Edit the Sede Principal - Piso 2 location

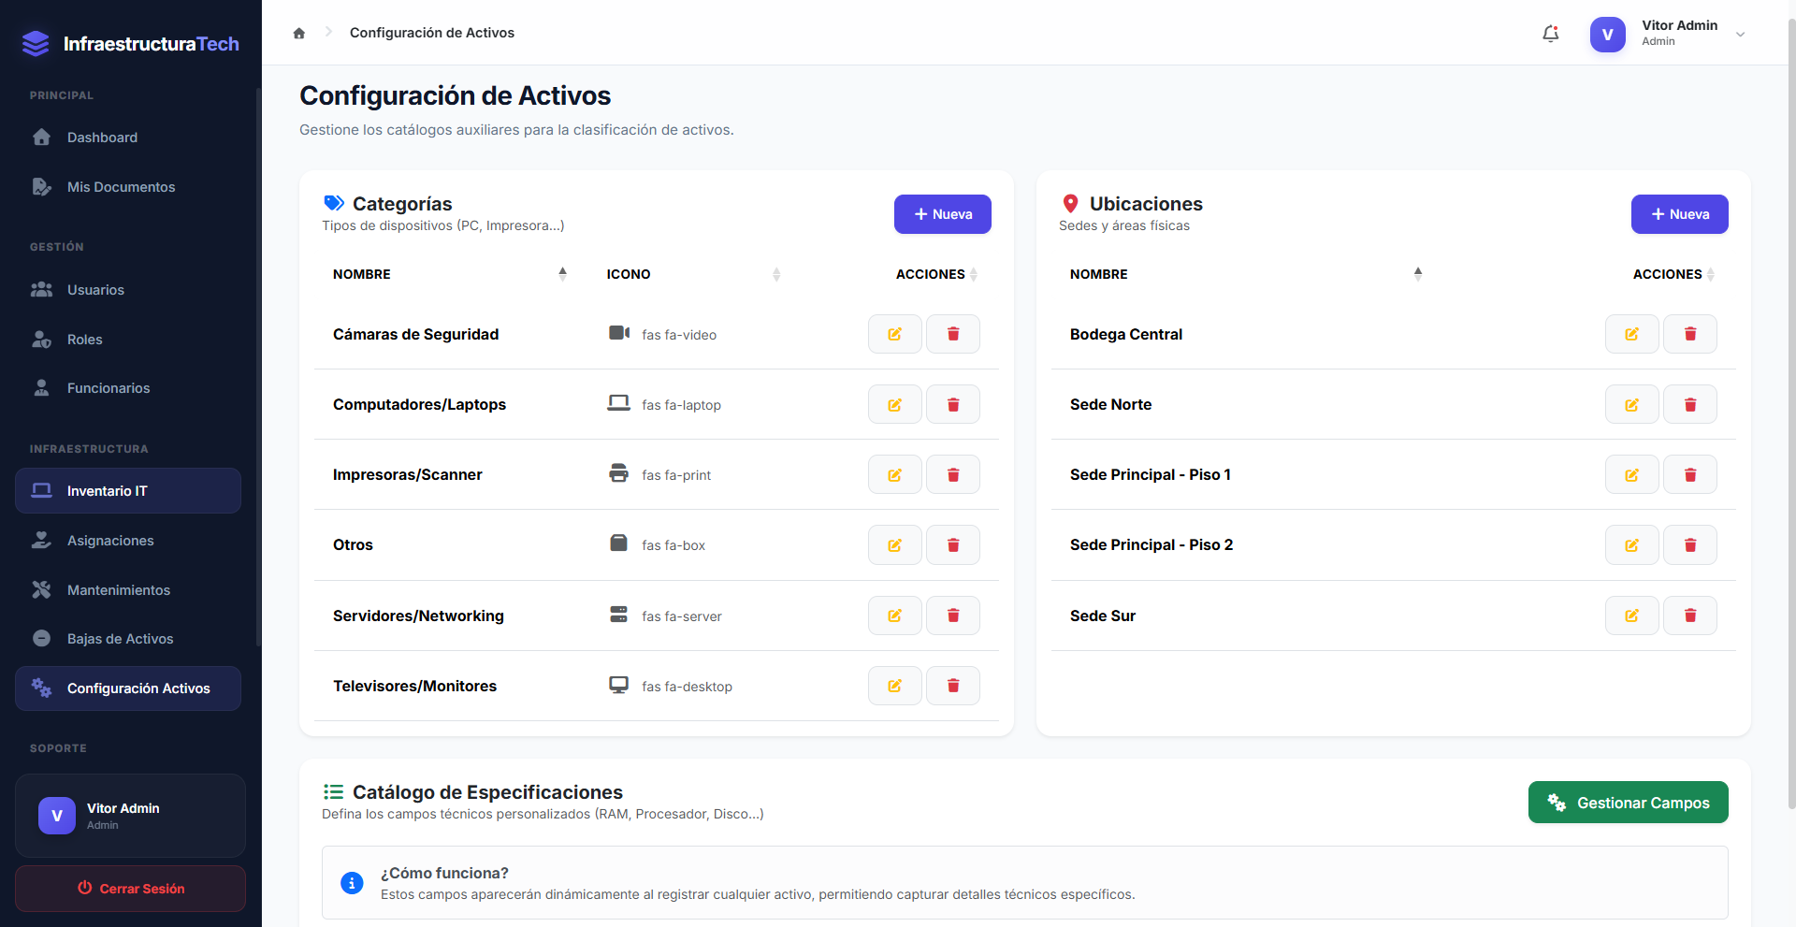tap(1632, 545)
